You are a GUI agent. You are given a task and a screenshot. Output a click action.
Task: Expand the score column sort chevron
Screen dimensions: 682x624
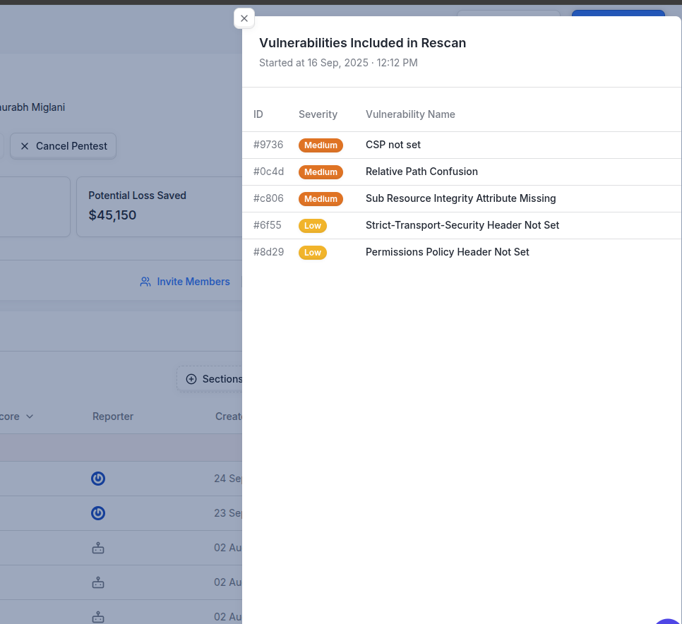[x=30, y=416]
